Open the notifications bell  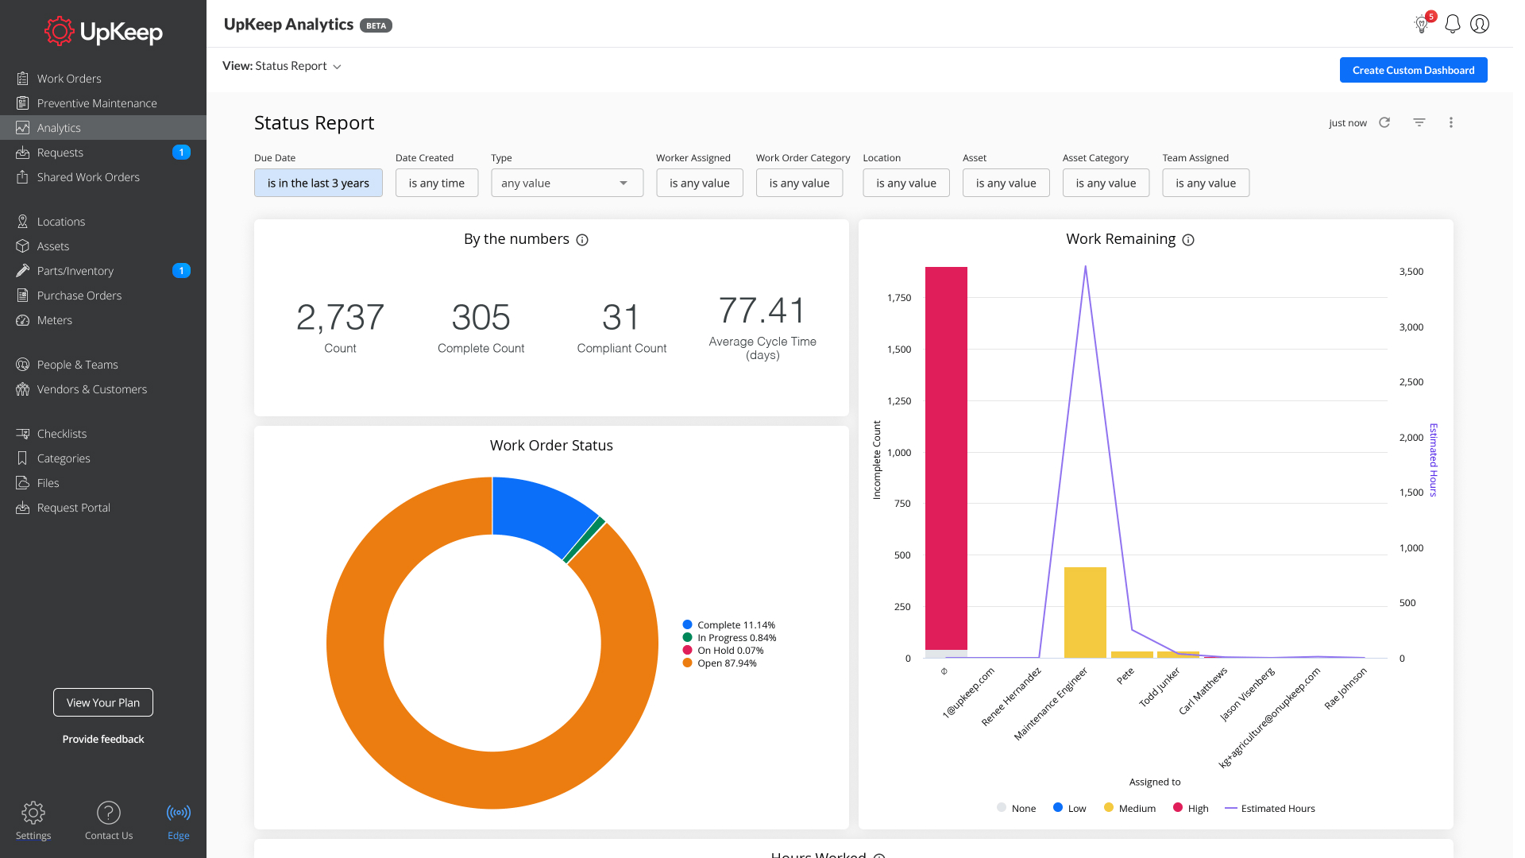pos(1452,24)
